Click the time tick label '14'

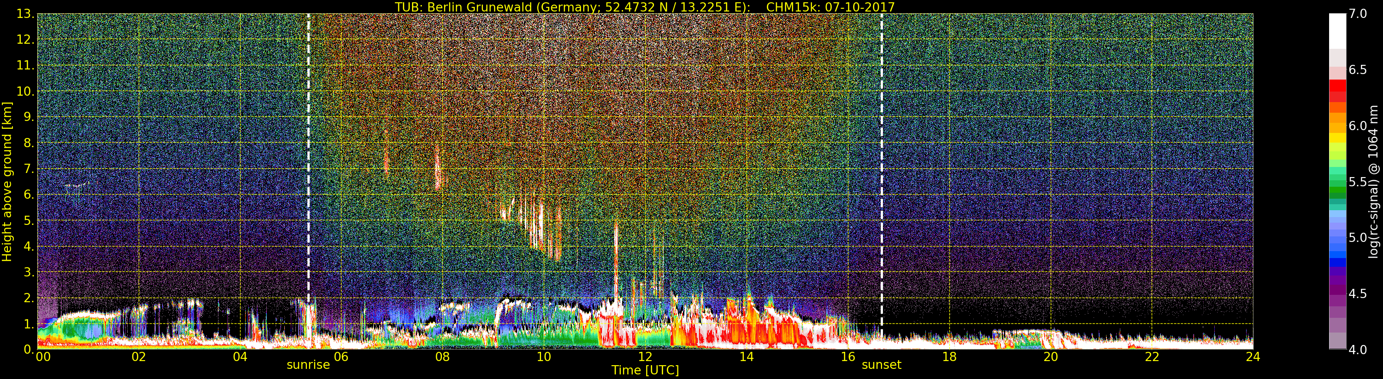click(x=746, y=356)
